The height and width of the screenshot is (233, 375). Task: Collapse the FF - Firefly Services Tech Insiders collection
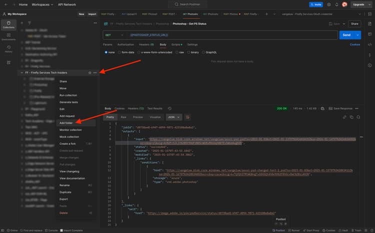[x=22, y=72]
